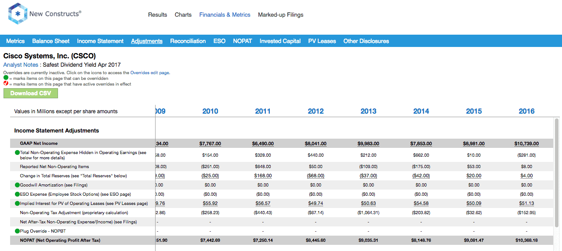The width and height of the screenshot is (562, 251).
Task: Click green override dot for Total Non-Operating Expense
Action: point(17,153)
